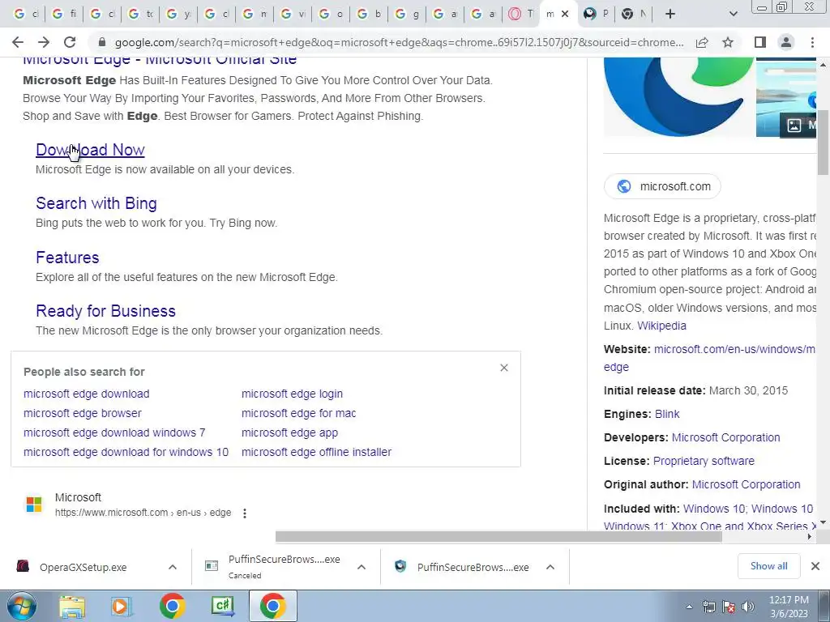Close the active 'm' tab
The width and height of the screenshot is (830, 622).
tap(565, 15)
